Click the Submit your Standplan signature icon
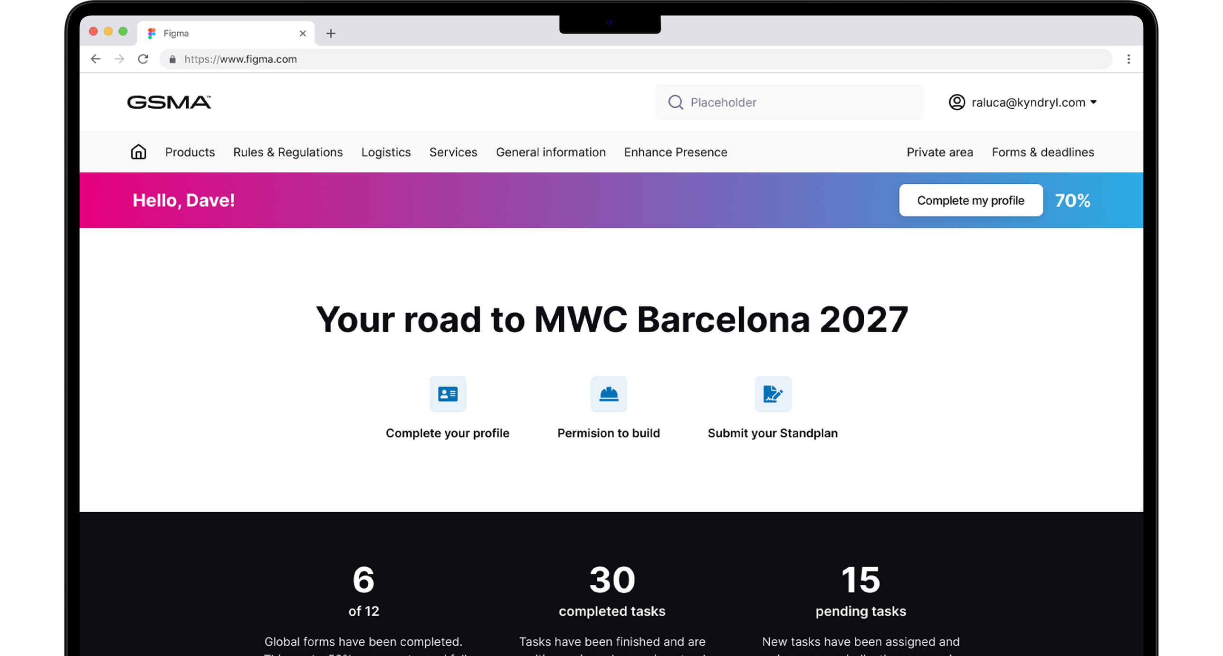Screen dimensions: 1223x656 pyautogui.click(x=773, y=394)
